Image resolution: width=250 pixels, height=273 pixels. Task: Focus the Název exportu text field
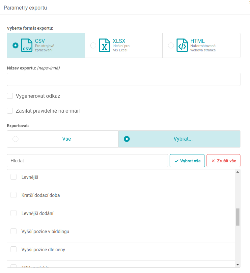[124, 79]
